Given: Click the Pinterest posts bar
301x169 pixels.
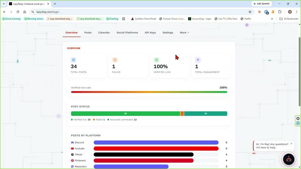Looking at the screenshot, I should (x=144, y=161).
